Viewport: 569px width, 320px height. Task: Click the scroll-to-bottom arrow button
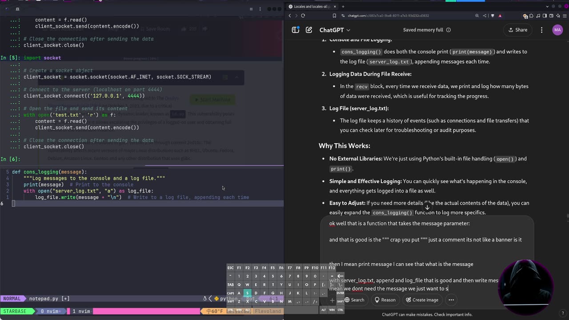(x=427, y=207)
